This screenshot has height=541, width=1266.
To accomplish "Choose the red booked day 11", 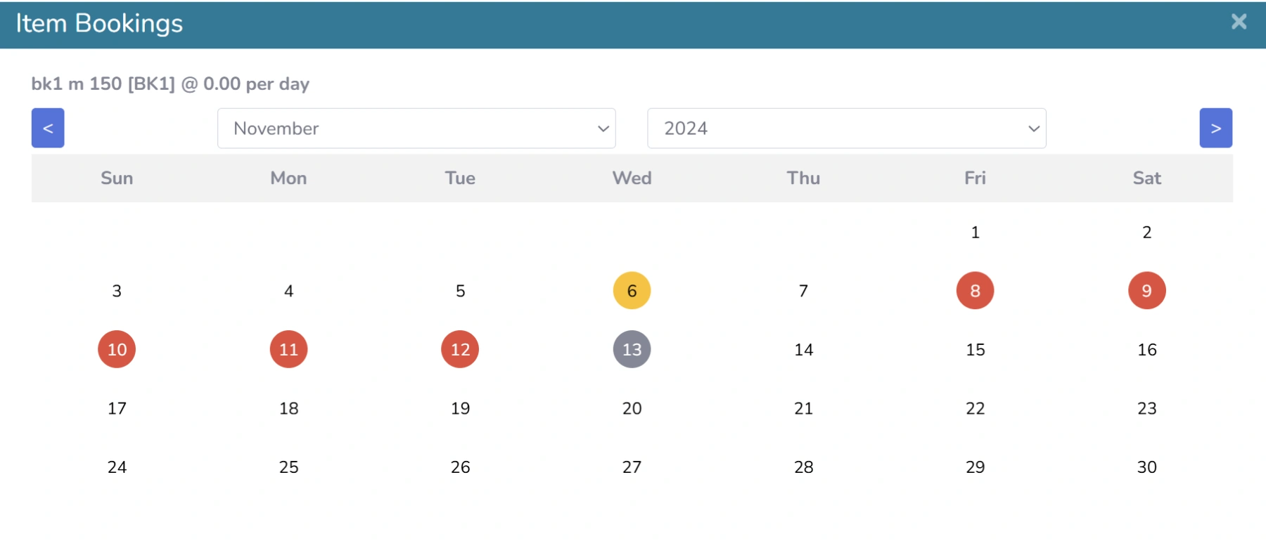I will tap(288, 349).
